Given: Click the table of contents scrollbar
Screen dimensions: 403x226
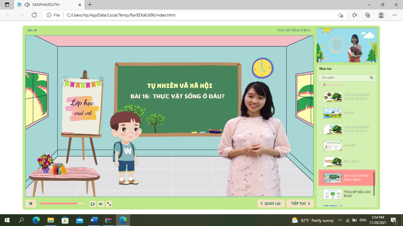Looking at the screenshot, I should pos(374,184).
